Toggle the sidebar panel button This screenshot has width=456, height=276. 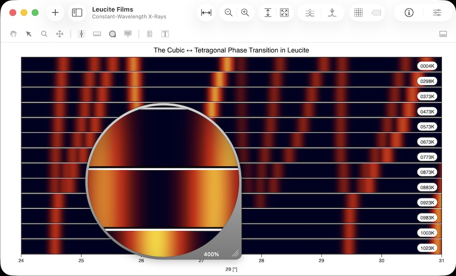coord(77,13)
